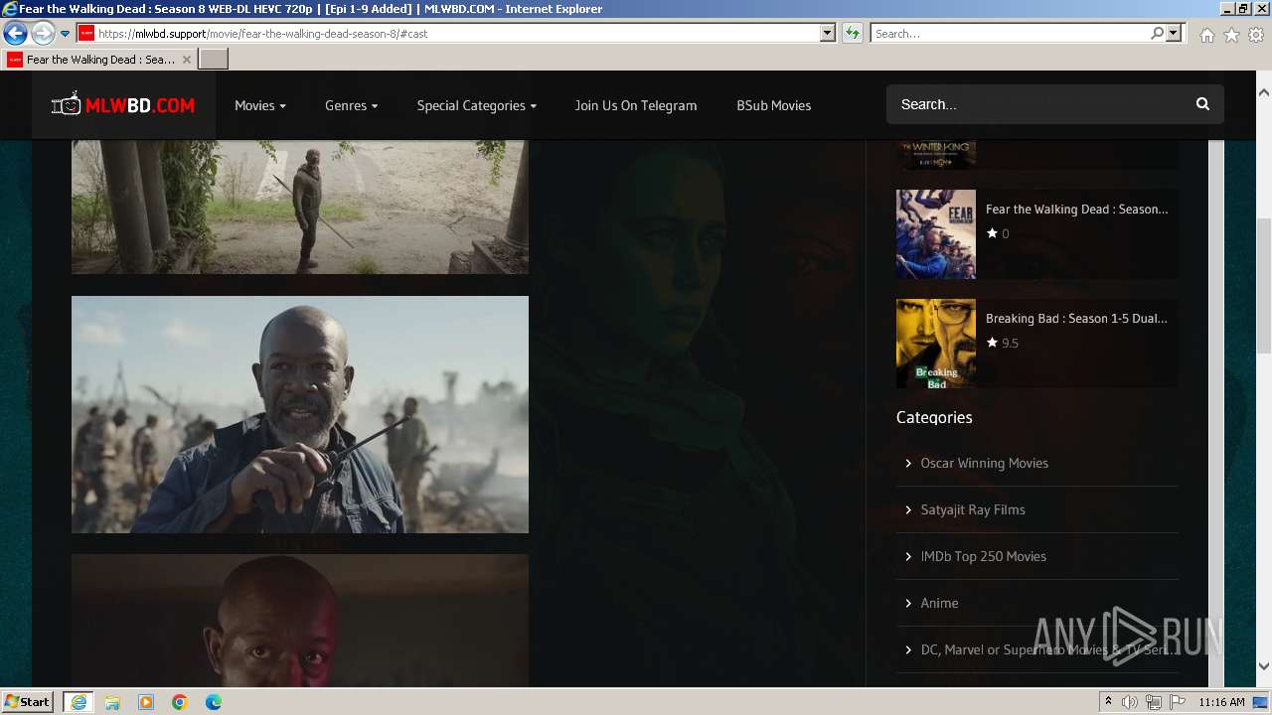Click chevron beside Anime
This screenshot has width=1272, height=715.
click(x=908, y=603)
